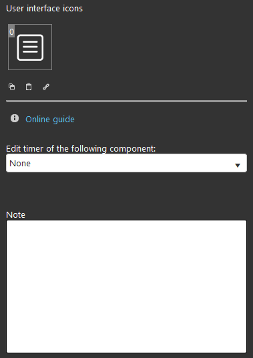Image resolution: width=253 pixels, height=358 pixels.
Task: Click the Note label above the text box
Action: (15, 215)
